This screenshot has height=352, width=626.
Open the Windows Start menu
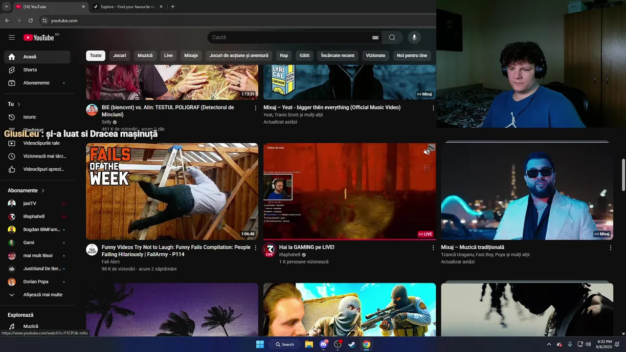[x=260, y=344]
